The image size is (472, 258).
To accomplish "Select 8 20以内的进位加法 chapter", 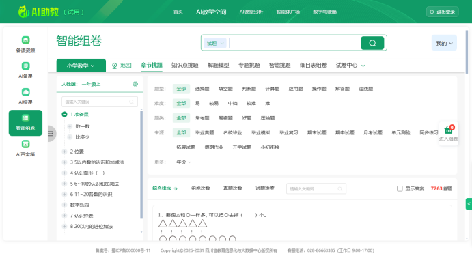I will [x=92, y=227].
